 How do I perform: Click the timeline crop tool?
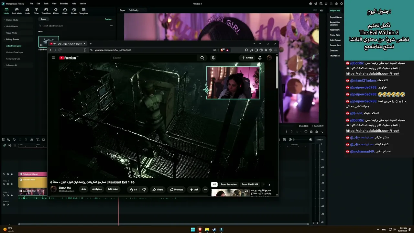point(44,140)
